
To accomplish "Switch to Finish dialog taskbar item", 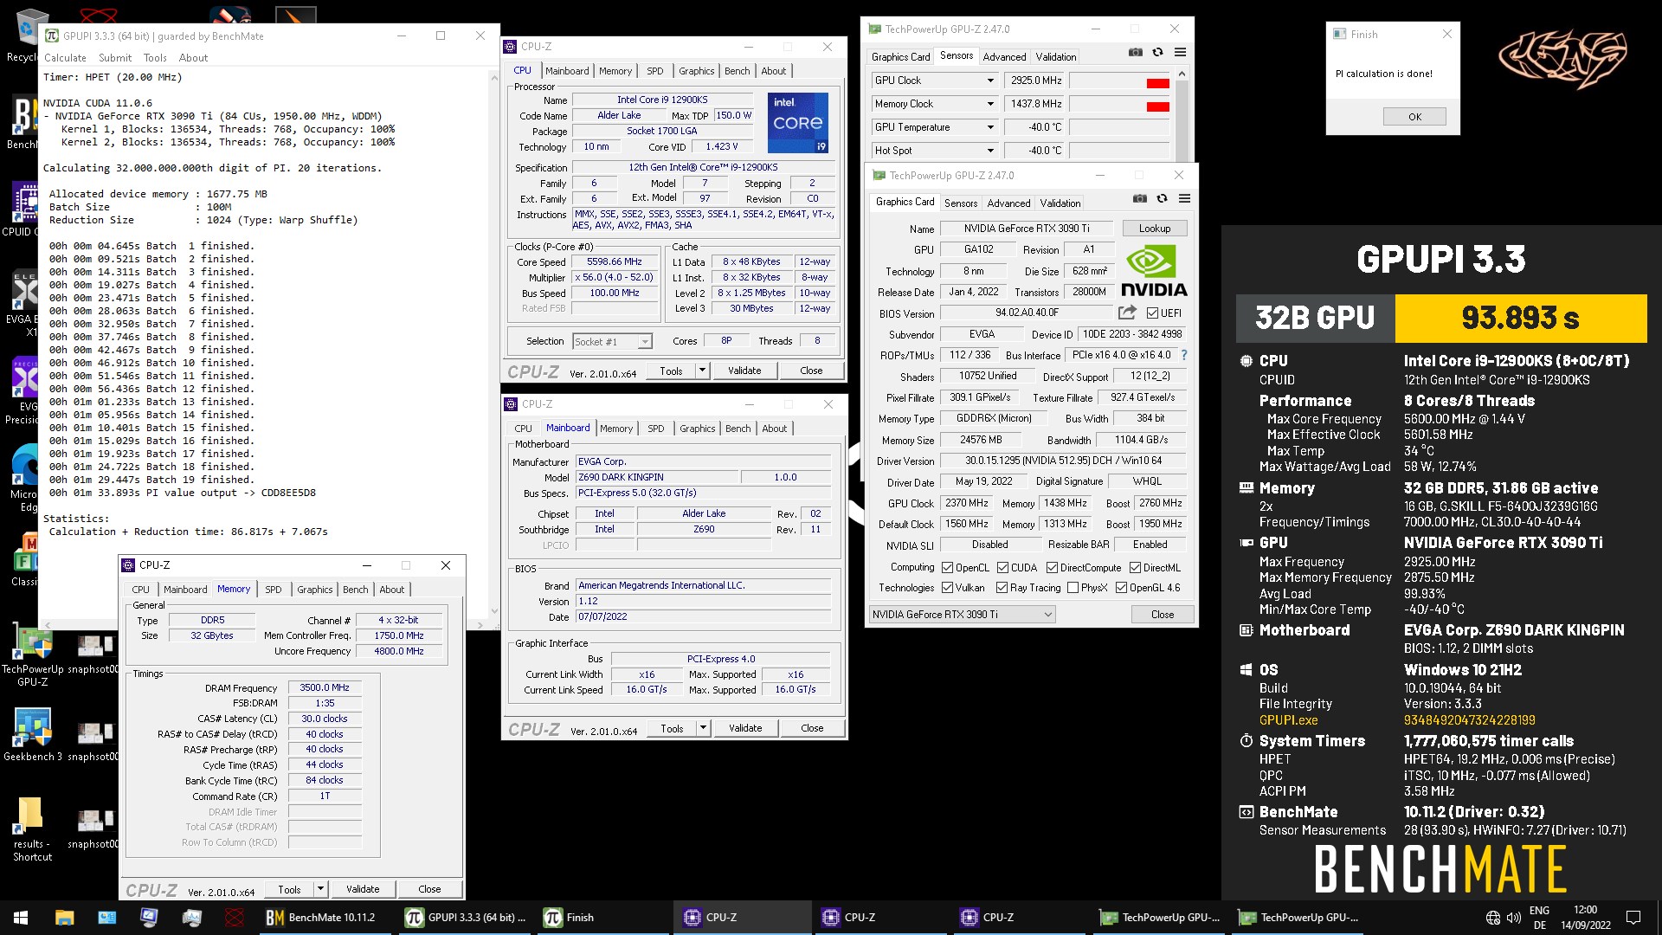I will (605, 917).
